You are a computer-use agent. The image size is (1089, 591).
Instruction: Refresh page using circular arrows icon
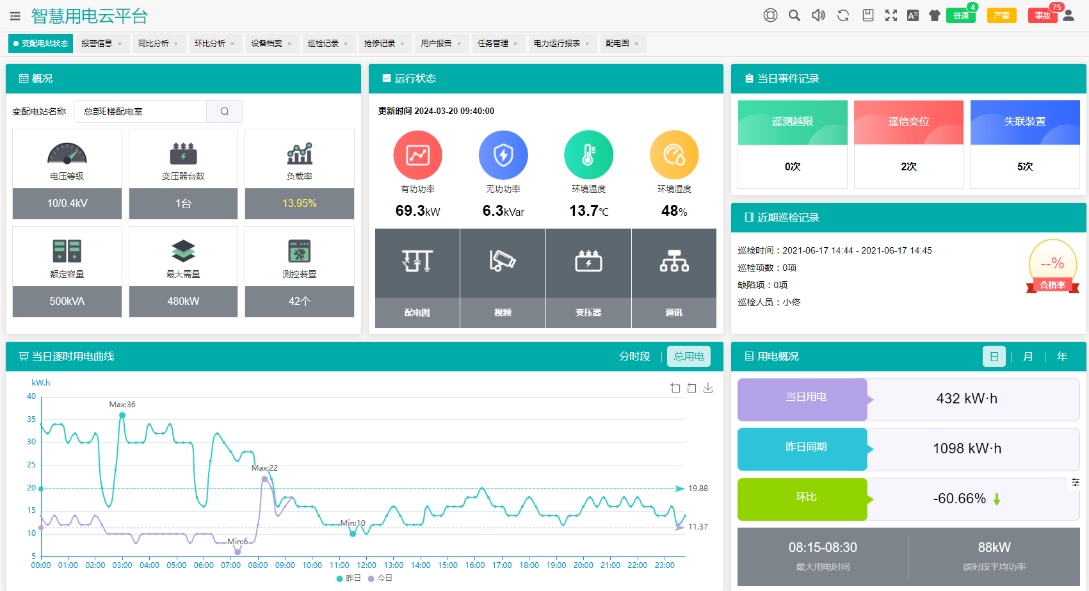tap(843, 15)
